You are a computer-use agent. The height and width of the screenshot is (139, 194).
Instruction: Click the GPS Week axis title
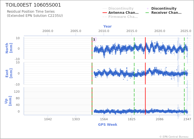click(x=108, y=124)
